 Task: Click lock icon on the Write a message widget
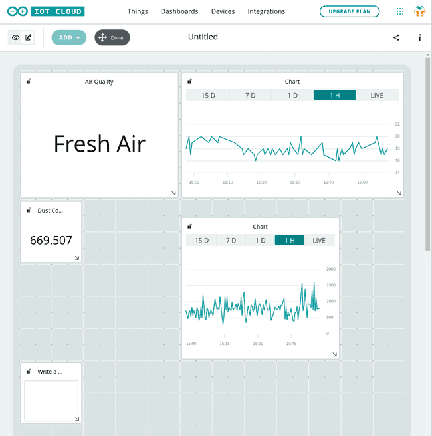click(28, 371)
